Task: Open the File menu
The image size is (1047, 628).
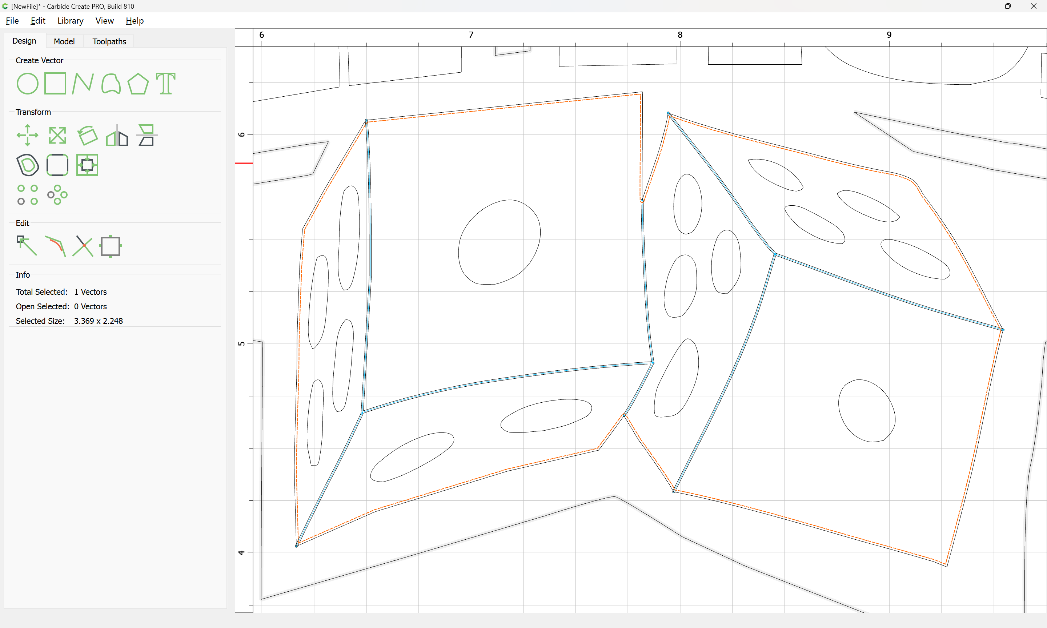Action: (x=12, y=21)
